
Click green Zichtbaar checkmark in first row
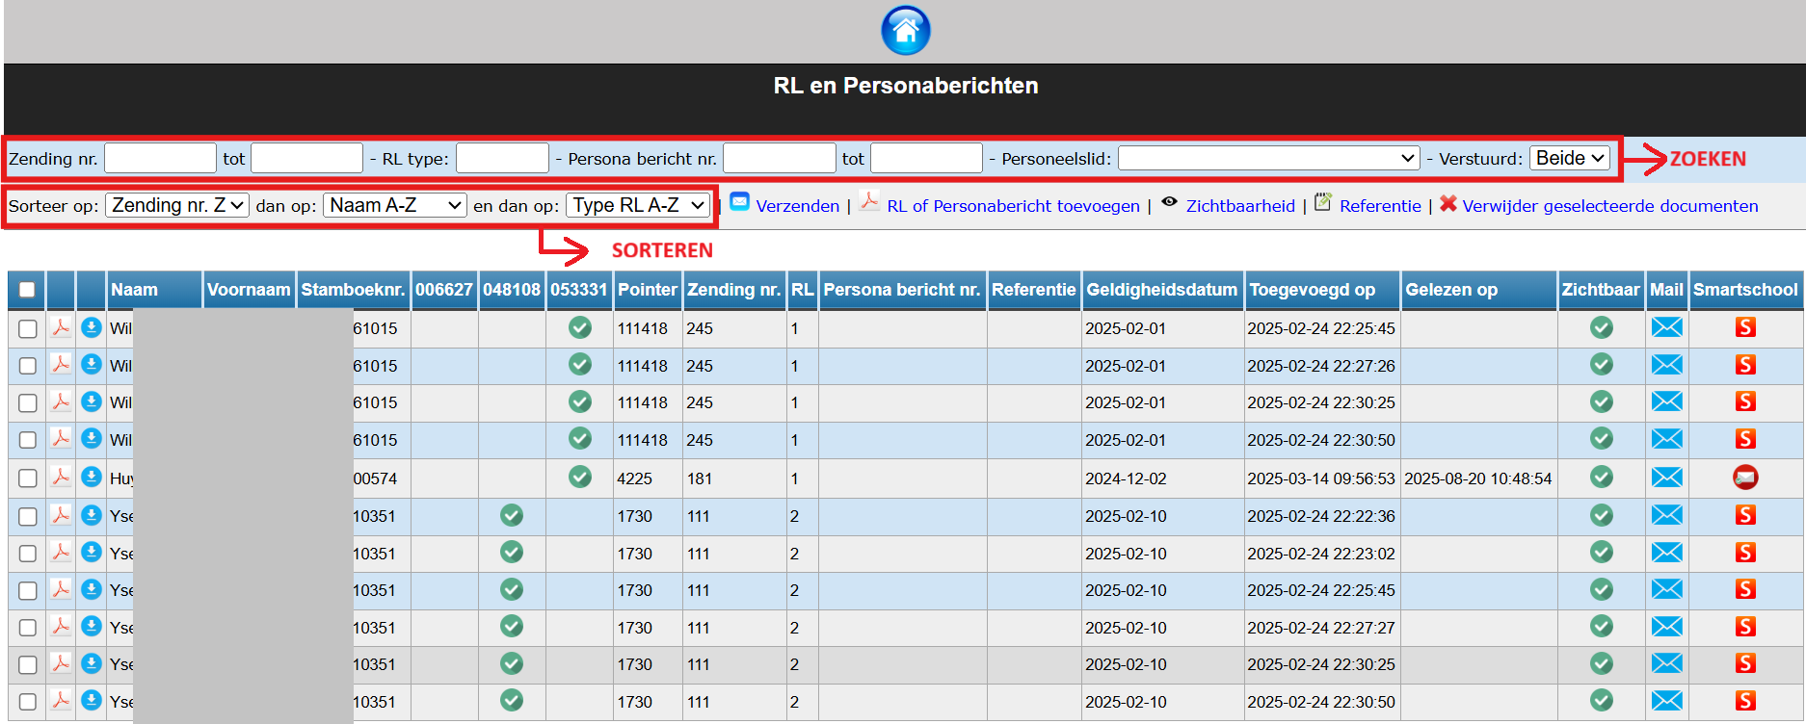(x=1601, y=328)
